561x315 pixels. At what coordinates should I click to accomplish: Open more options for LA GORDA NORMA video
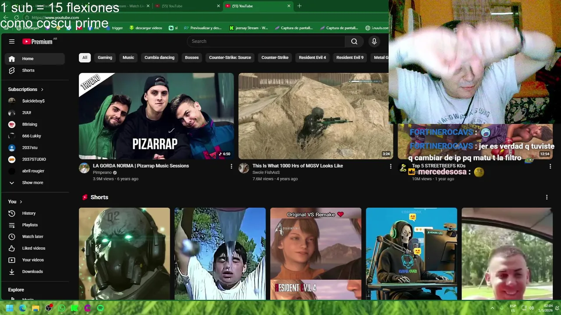(231, 166)
